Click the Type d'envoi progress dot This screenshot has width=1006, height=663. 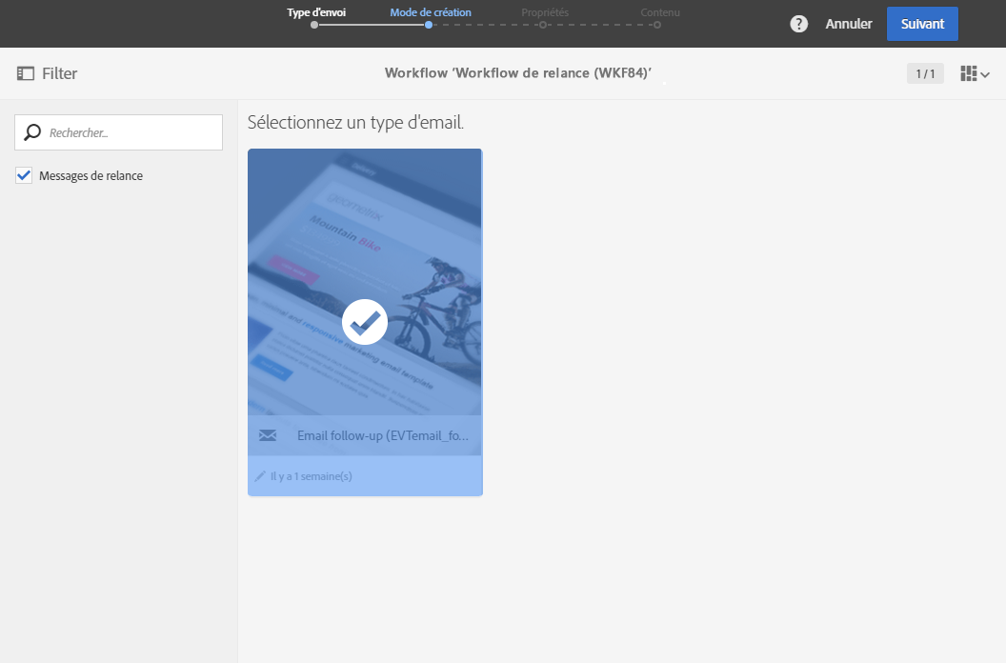[314, 25]
